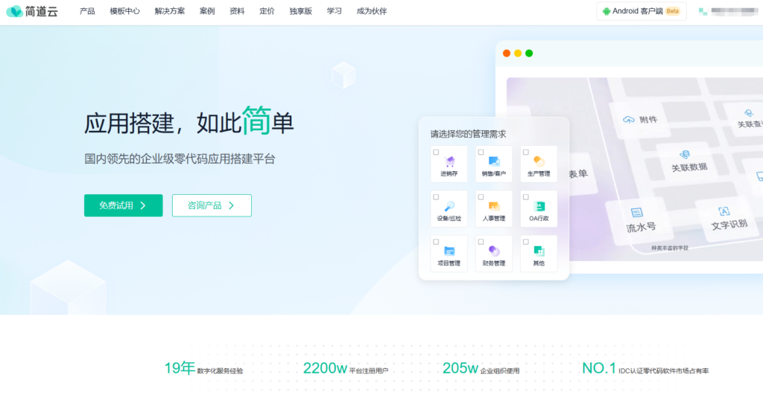763x404 pixels.
Task: Check the 进销存 checkbox
Action: pos(436,153)
